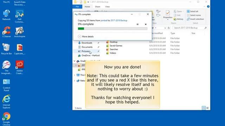
Task: Open OneDrive - Harford quick access item
Action: (90, 55)
